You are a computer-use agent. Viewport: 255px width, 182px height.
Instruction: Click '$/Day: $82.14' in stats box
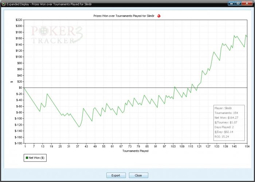coord(224,132)
